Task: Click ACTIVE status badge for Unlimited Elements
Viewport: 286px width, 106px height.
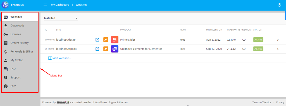Action: [x=258, y=49]
